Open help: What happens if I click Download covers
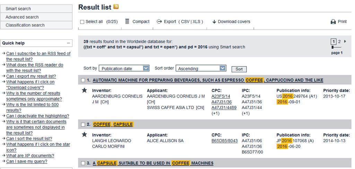This screenshot has height=169, width=355. 31,85
